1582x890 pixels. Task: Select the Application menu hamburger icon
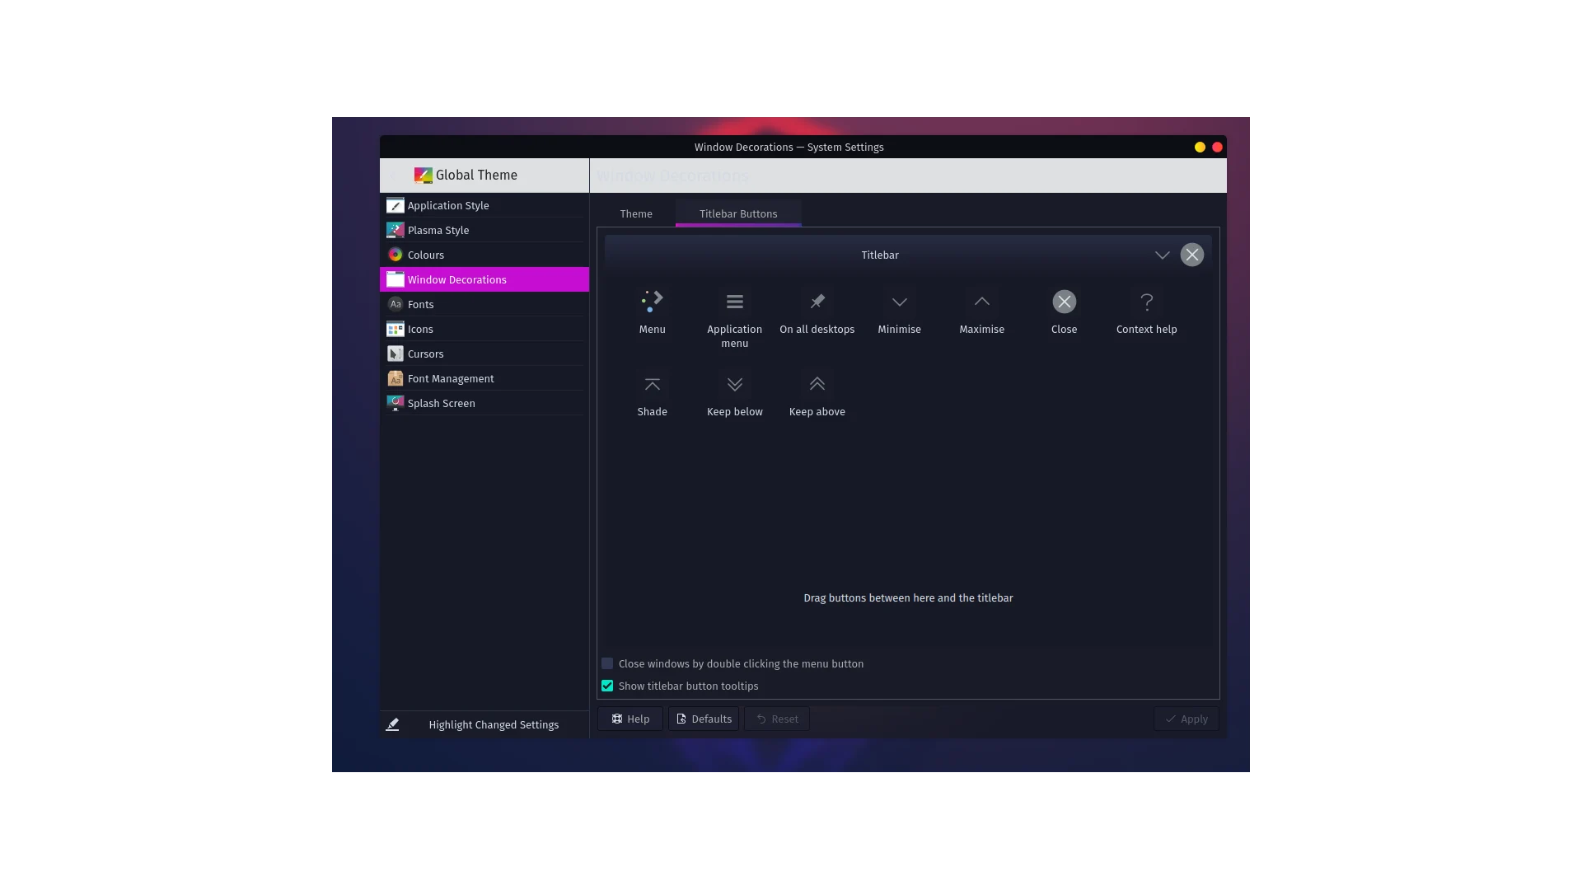click(x=734, y=302)
